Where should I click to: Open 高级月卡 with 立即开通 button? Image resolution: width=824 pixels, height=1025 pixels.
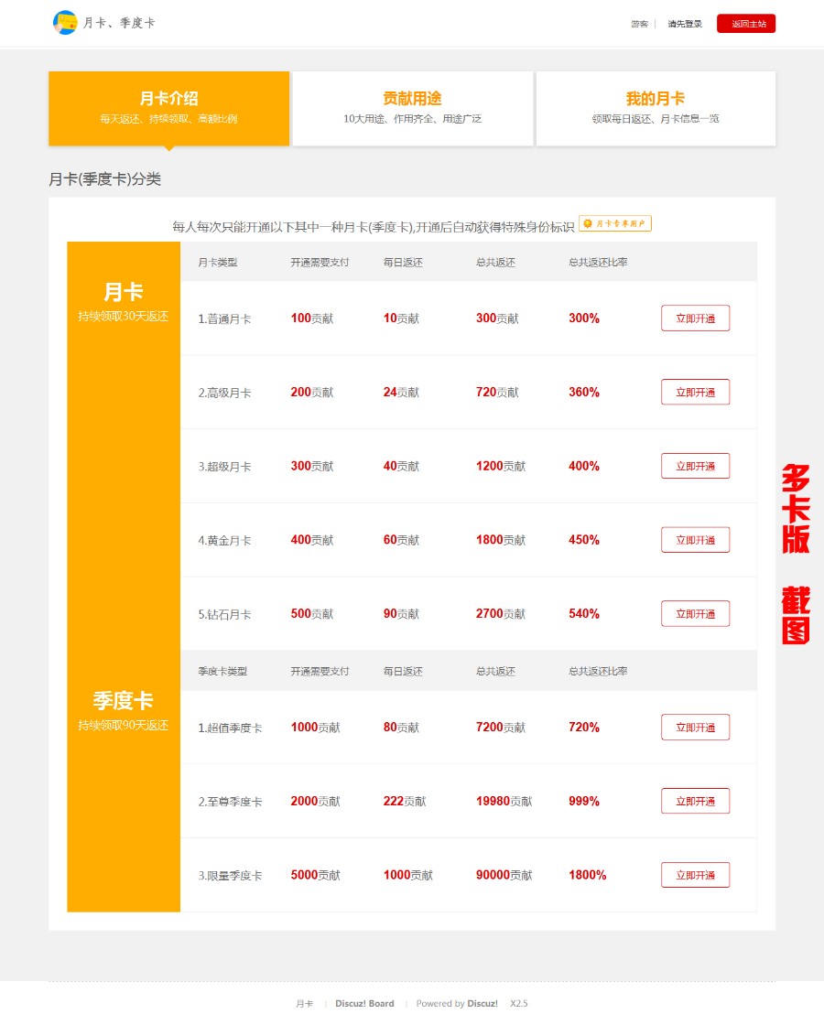tap(695, 392)
